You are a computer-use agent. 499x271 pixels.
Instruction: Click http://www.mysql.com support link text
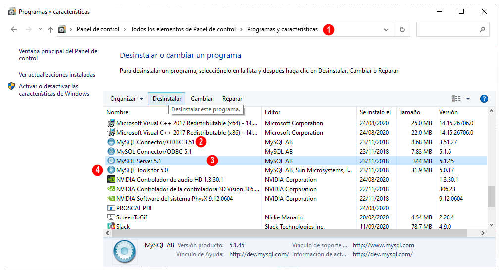pos(384,245)
